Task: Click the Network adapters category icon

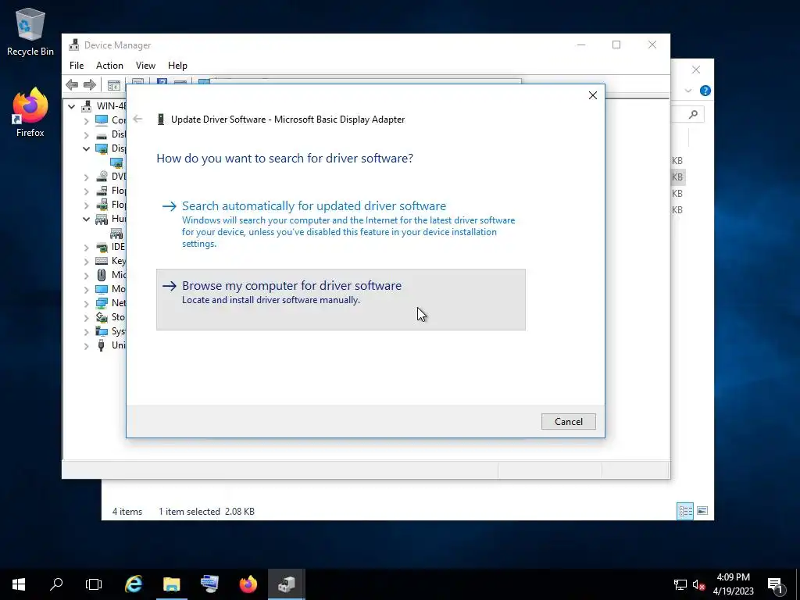Action: pyautogui.click(x=102, y=303)
